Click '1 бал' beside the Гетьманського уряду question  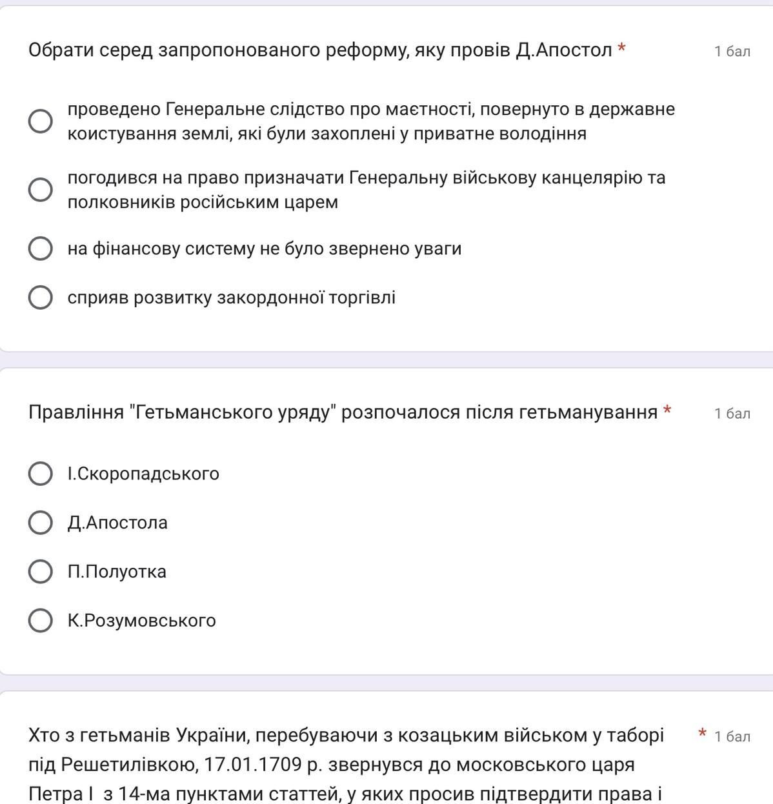tap(732, 414)
